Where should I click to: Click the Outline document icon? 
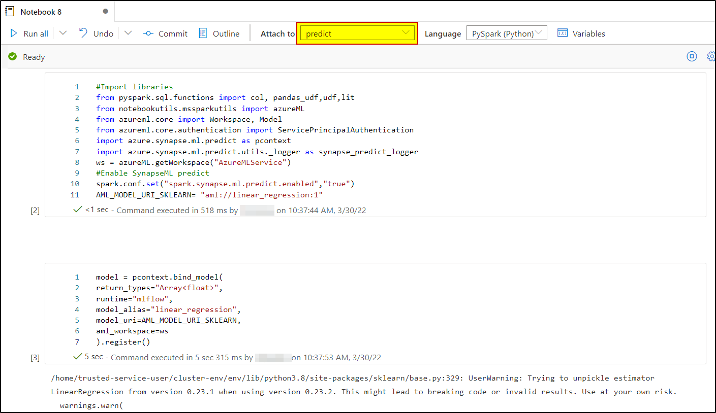coord(203,33)
